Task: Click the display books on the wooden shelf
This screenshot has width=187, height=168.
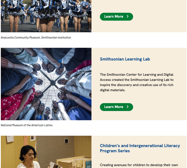Action: [82, 164]
